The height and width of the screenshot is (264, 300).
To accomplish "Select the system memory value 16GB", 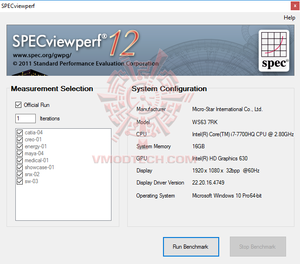I will coord(198,146).
